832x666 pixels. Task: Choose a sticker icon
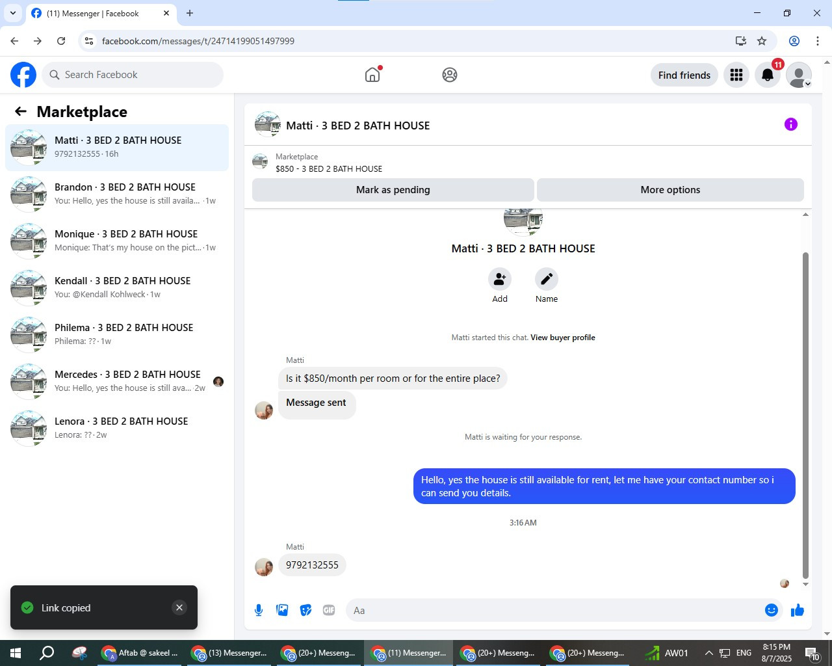305,610
